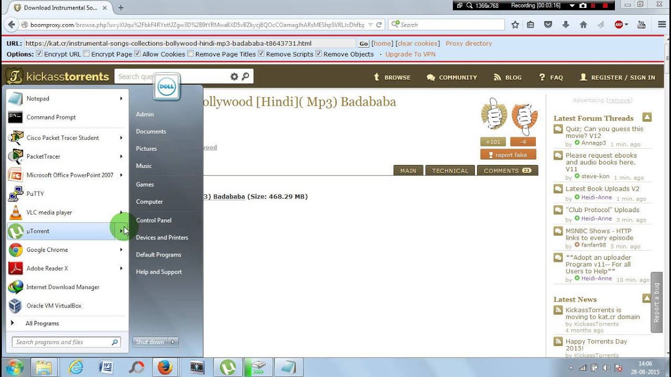Expand Google Chrome jump list arrow
This screenshot has width=671, height=377.
pos(121,250)
